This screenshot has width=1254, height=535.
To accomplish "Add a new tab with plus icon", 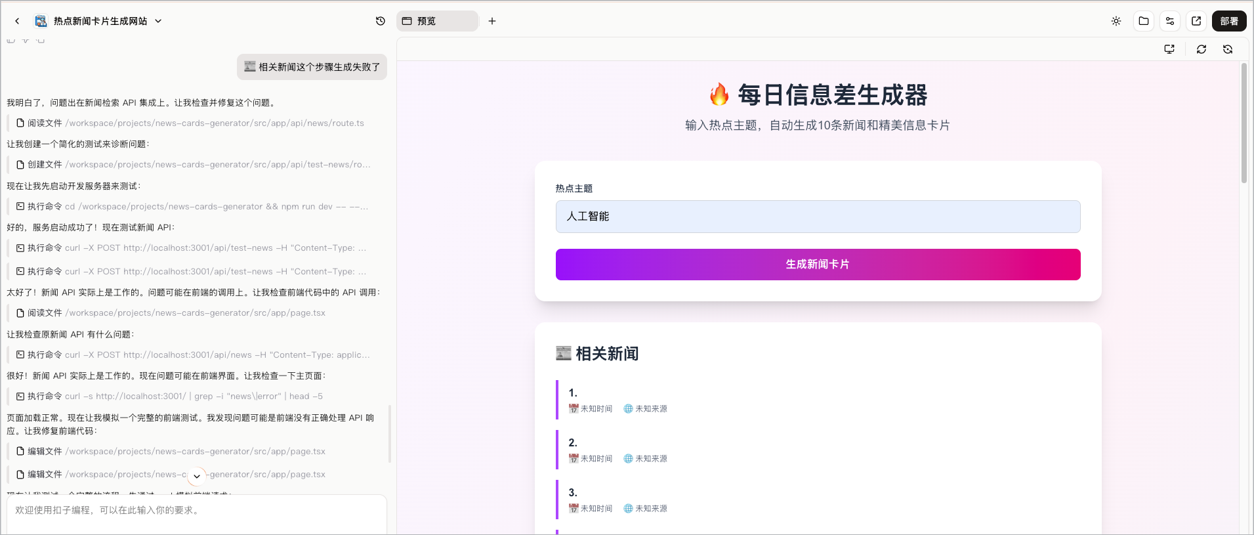I will [492, 21].
